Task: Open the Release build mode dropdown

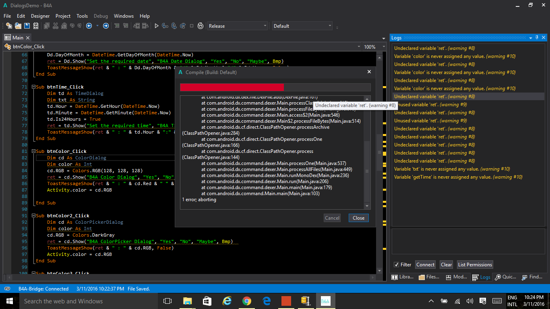Action: coord(238,26)
